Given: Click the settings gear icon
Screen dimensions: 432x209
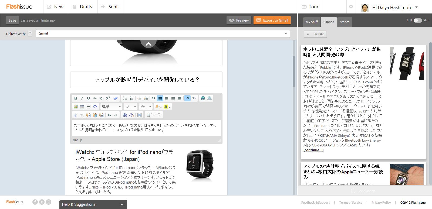Looking at the screenshot, I should 351,7.
